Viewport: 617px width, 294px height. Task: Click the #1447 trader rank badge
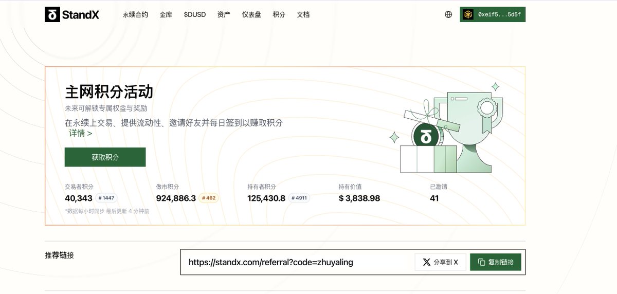point(106,198)
